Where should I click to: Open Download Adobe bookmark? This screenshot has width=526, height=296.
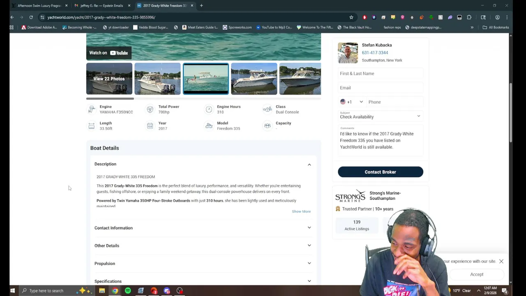click(39, 27)
